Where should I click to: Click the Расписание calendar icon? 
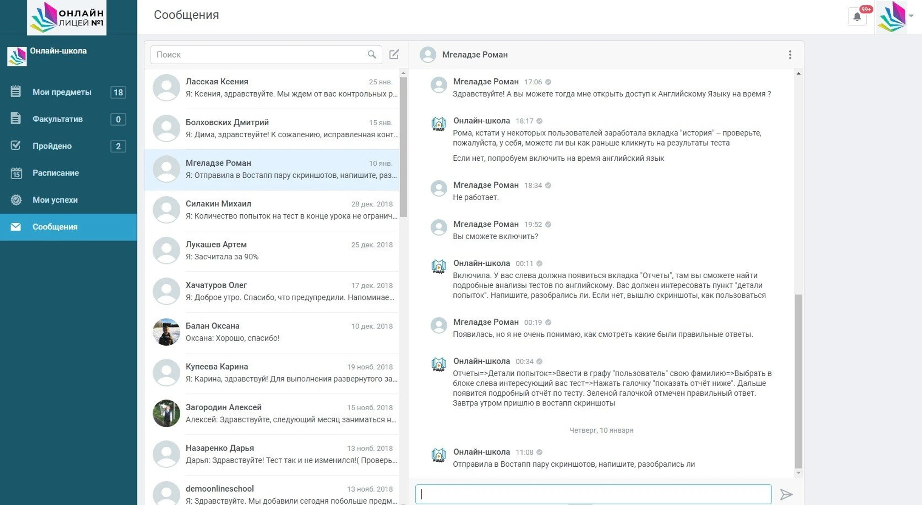pos(16,173)
